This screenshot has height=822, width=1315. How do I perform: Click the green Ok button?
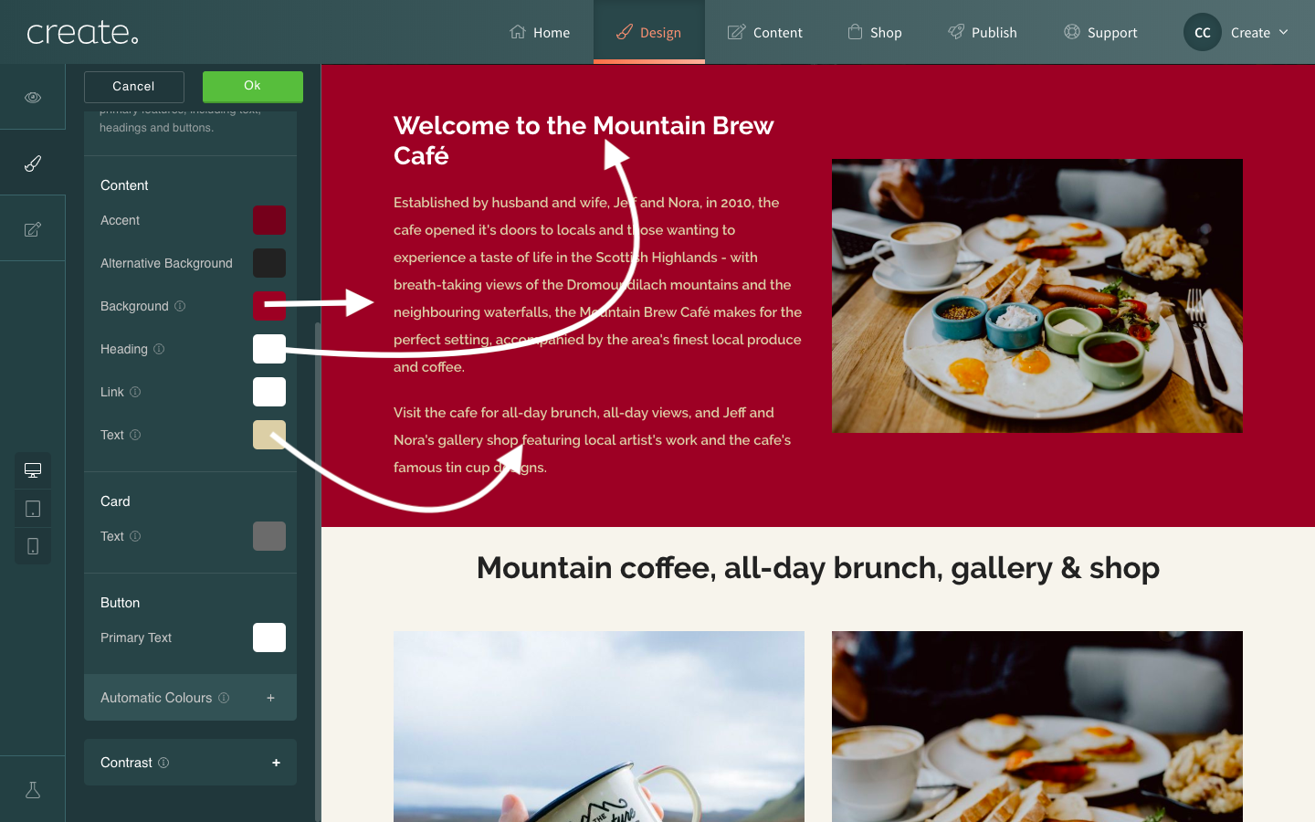click(253, 87)
